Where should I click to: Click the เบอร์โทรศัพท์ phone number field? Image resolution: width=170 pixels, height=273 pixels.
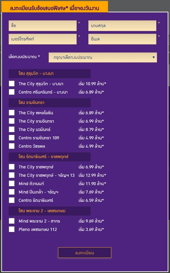click(43, 39)
